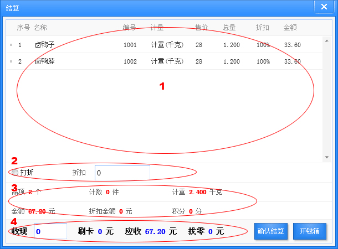The width and height of the screenshot is (338, 249).
Task: Click the 序号 column header
Action: coord(23,28)
